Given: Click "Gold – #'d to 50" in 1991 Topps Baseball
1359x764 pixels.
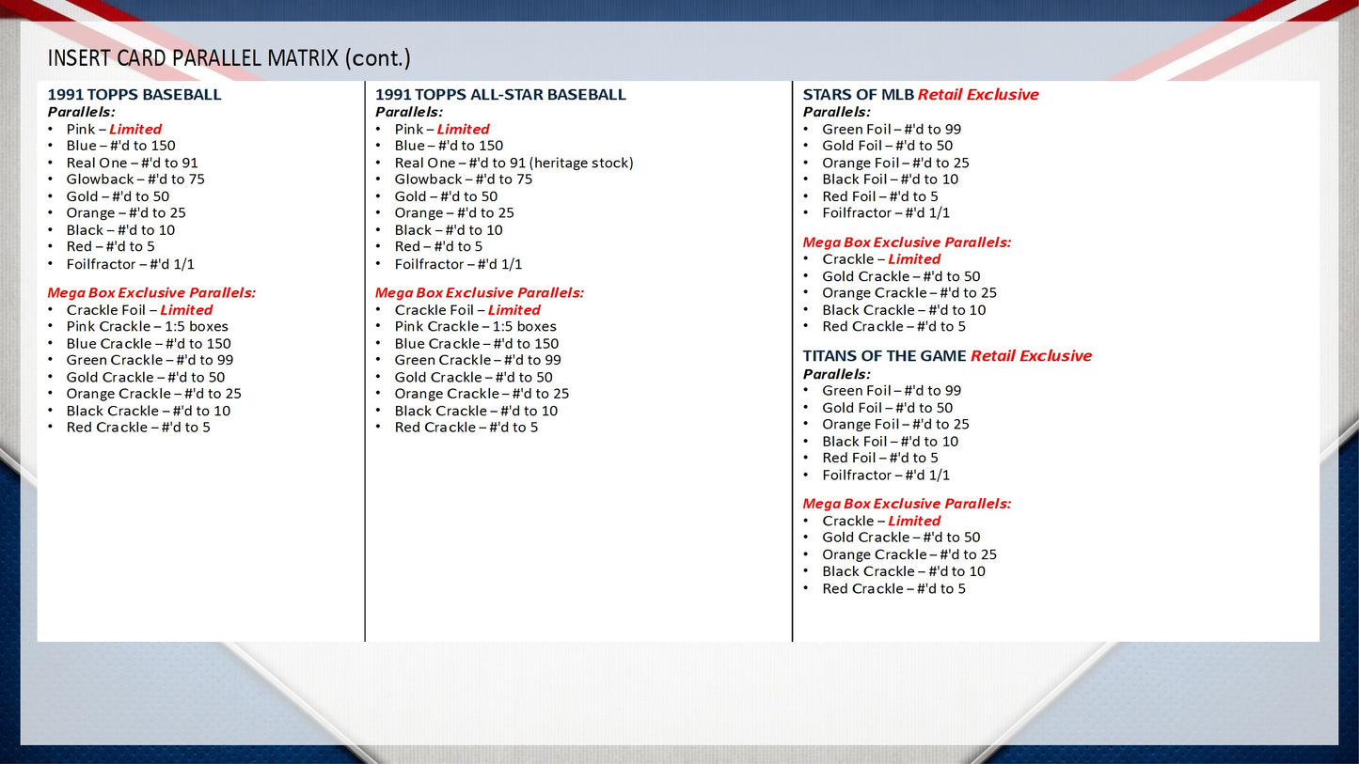Looking at the screenshot, I should coord(119,196).
